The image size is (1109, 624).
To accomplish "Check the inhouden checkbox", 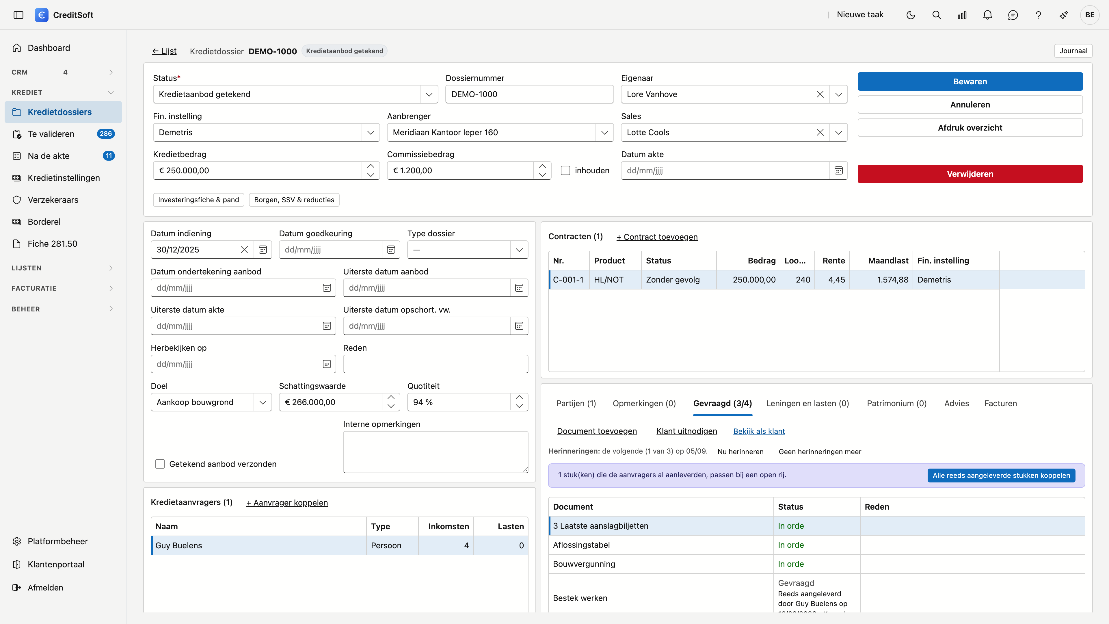I will (x=566, y=170).
